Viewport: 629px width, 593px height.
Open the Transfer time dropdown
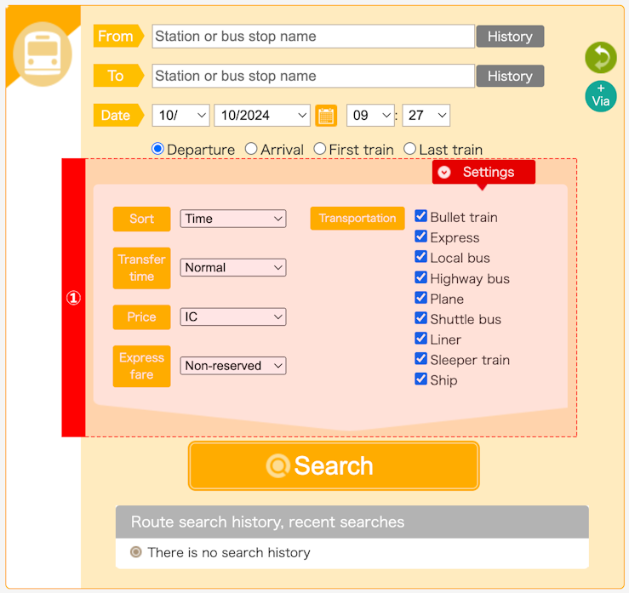tap(233, 268)
